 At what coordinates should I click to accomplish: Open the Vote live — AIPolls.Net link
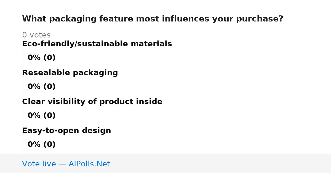pyautogui.click(x=66, y=164)
